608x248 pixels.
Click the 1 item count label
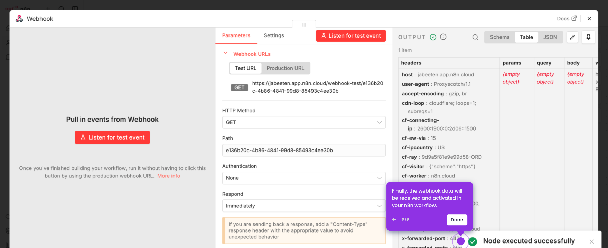pyautogui.click(x=405, y=50)
